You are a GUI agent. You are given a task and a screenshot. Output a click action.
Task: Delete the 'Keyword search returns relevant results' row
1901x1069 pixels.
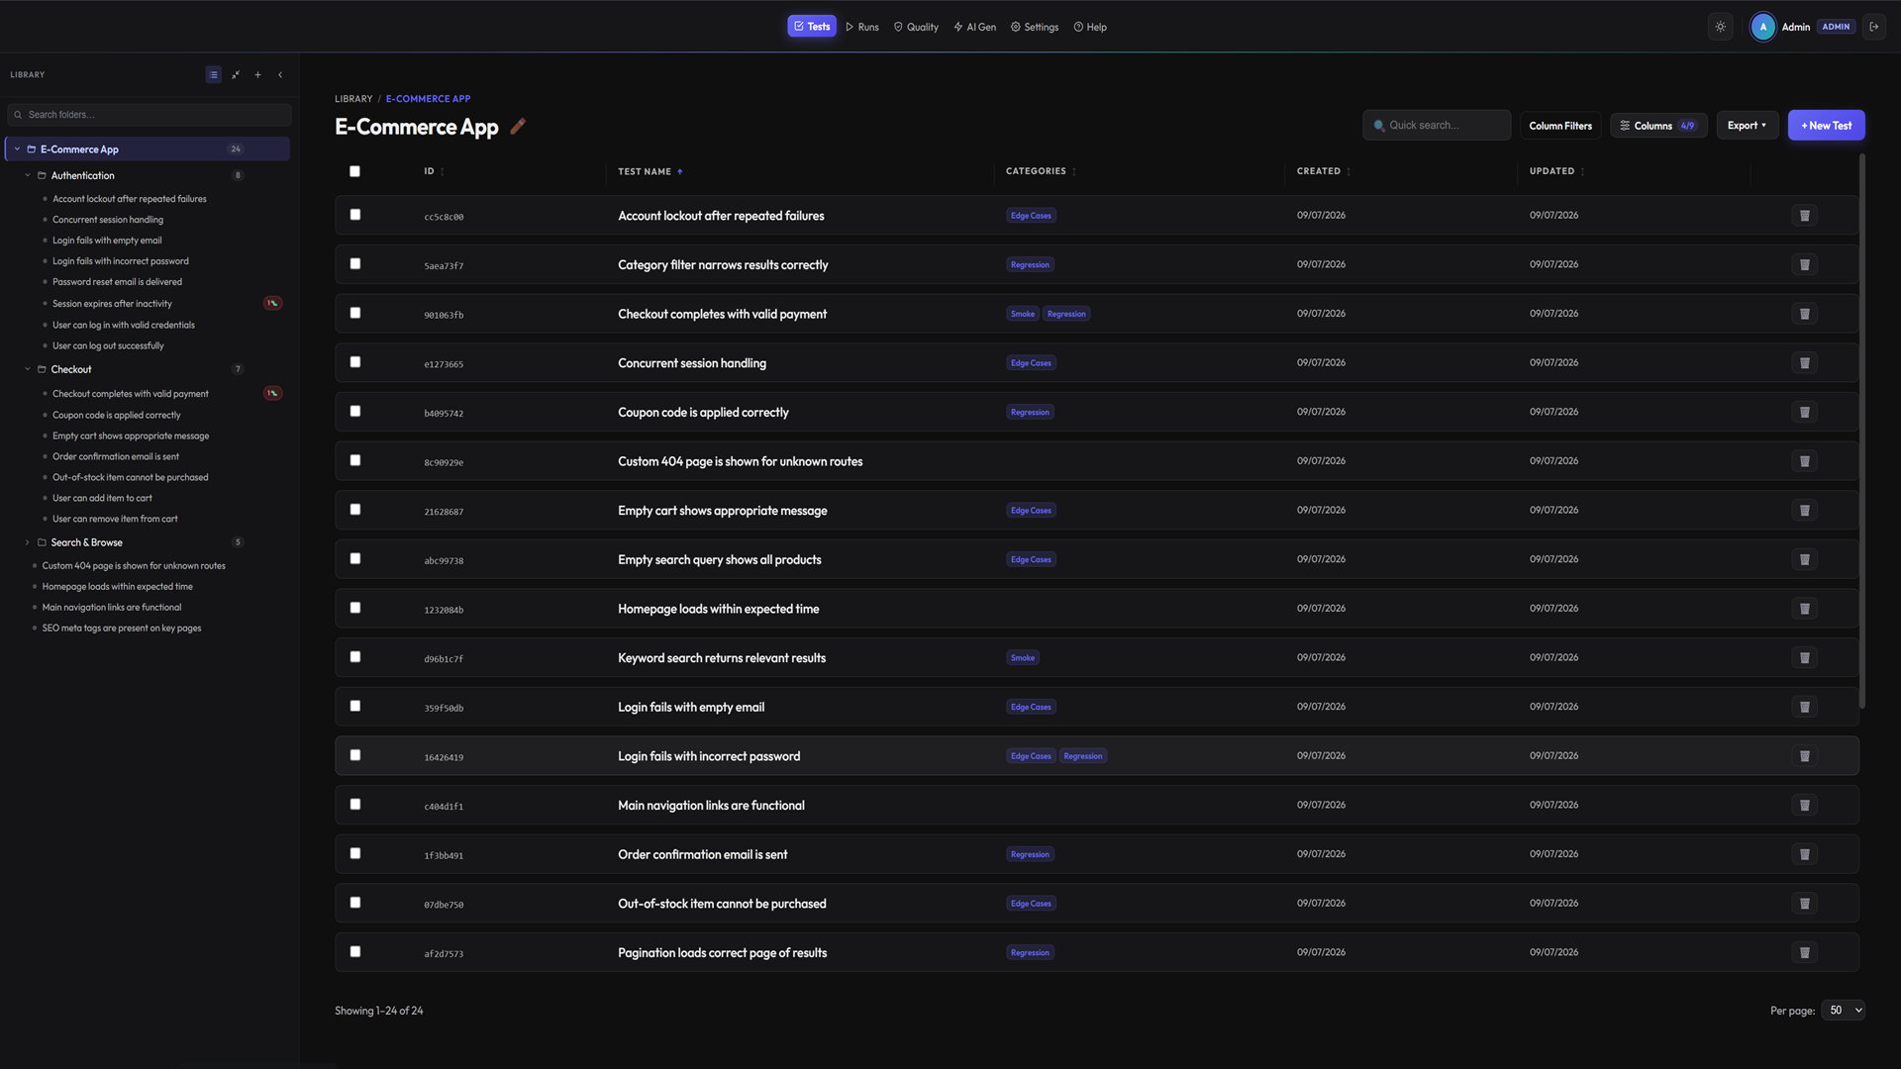click(1804, 658)
